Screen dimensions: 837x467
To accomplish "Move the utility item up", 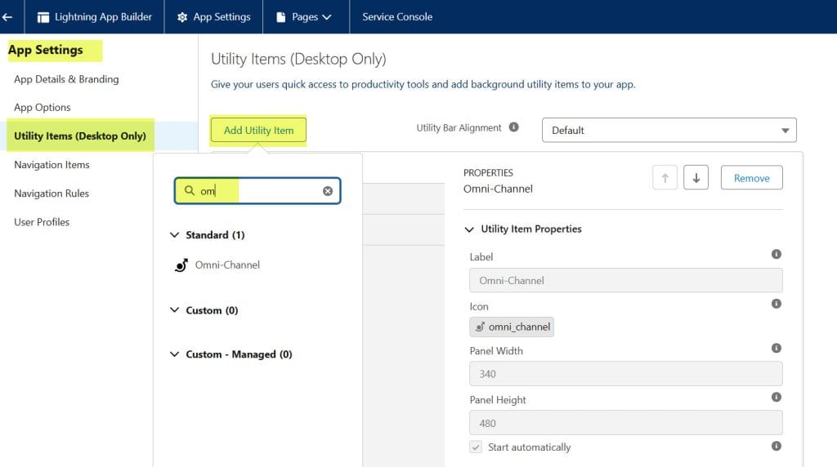I will (x=665, y=177).
